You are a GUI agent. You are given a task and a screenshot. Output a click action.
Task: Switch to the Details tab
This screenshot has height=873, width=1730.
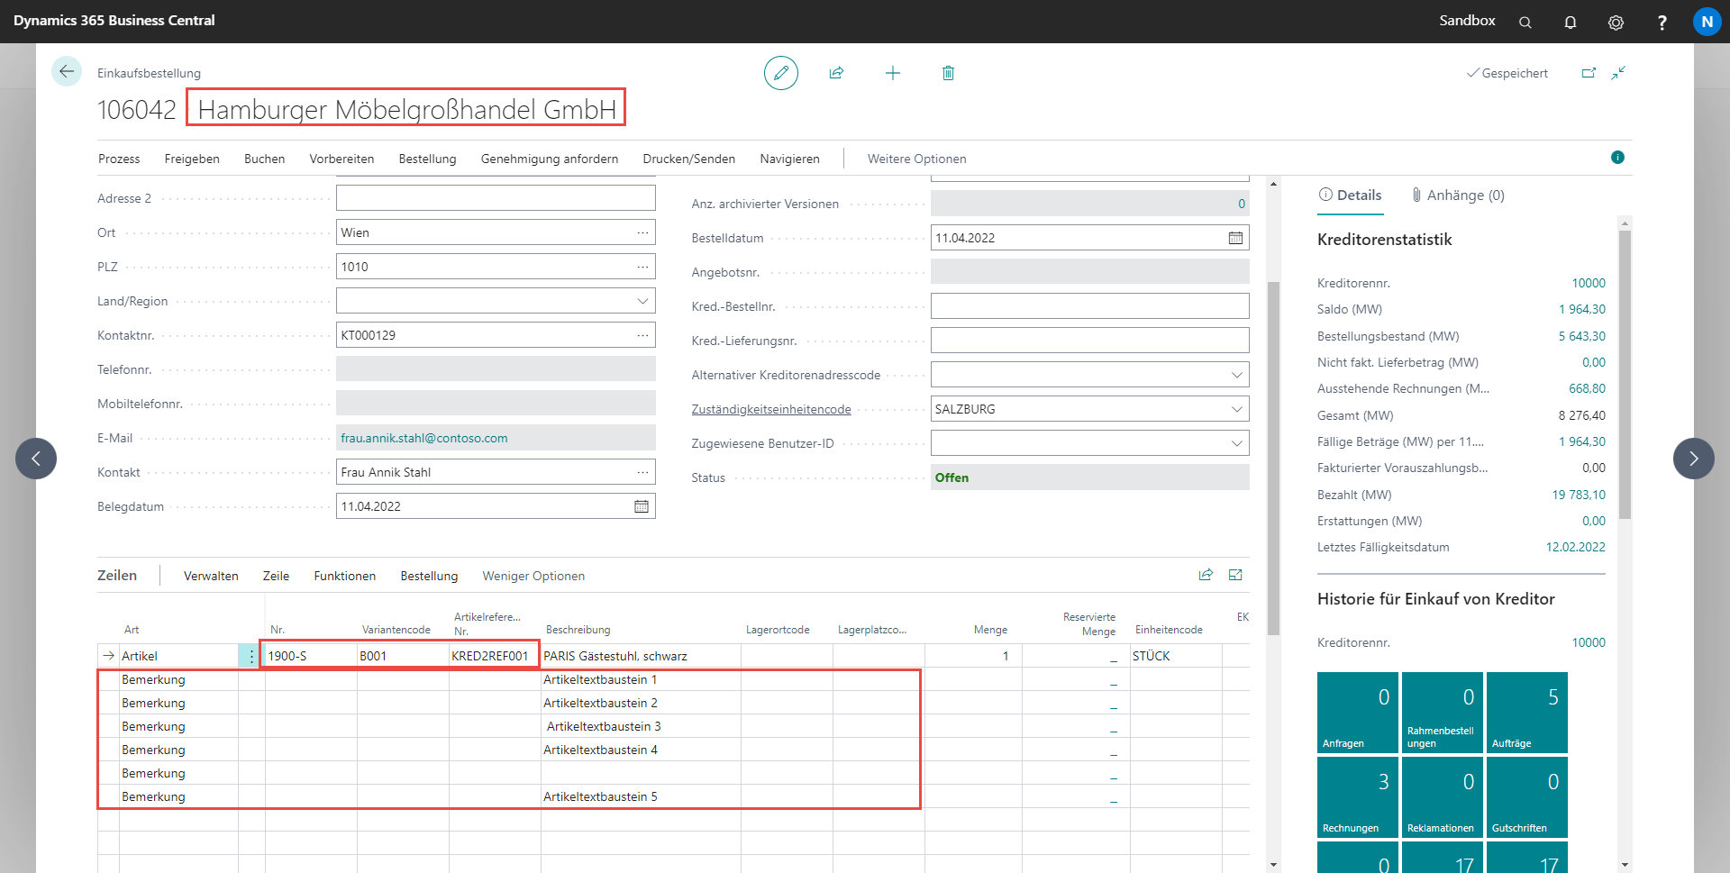pyautogui.click(x=1350, y=196)
